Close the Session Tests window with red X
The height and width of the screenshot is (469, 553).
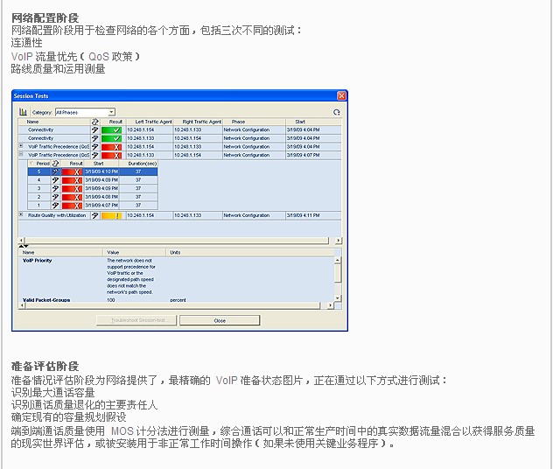point(340,94)
